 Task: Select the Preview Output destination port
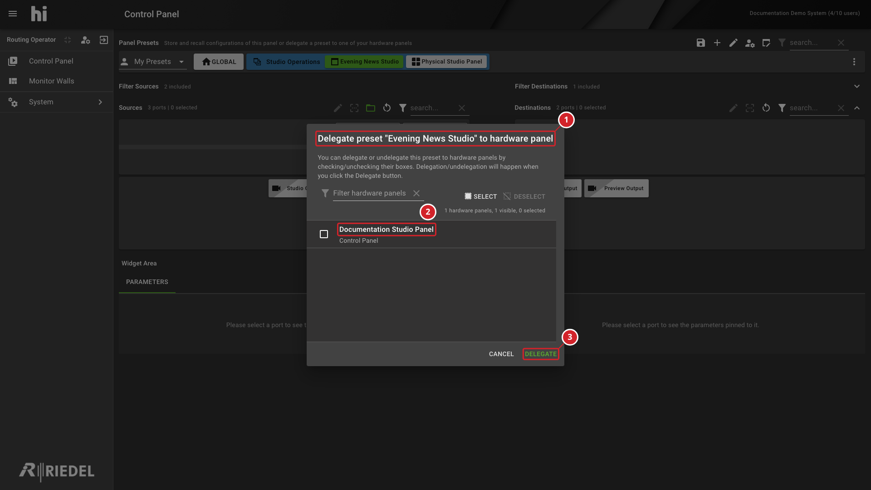617,188
